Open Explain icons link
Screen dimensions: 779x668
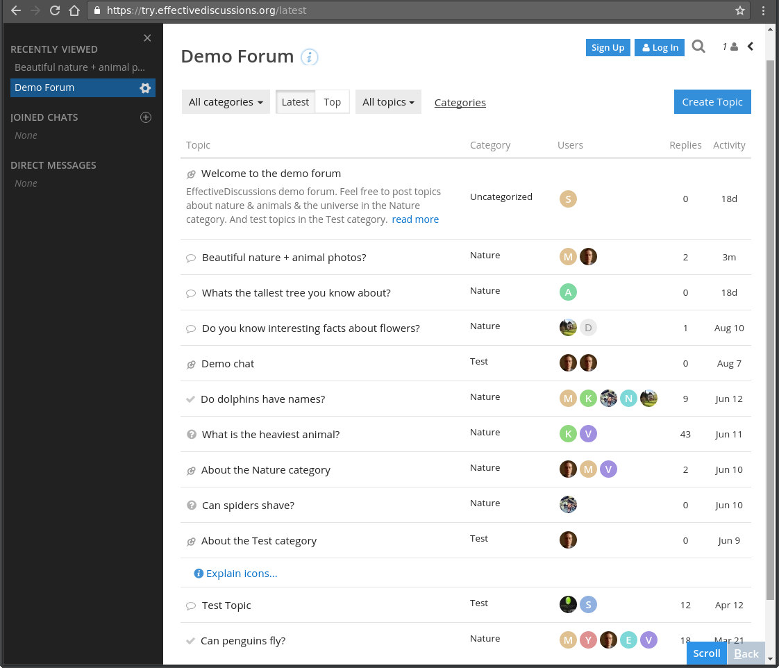(242, 574)
